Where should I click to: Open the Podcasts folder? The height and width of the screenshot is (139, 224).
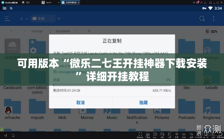point(187,109)
